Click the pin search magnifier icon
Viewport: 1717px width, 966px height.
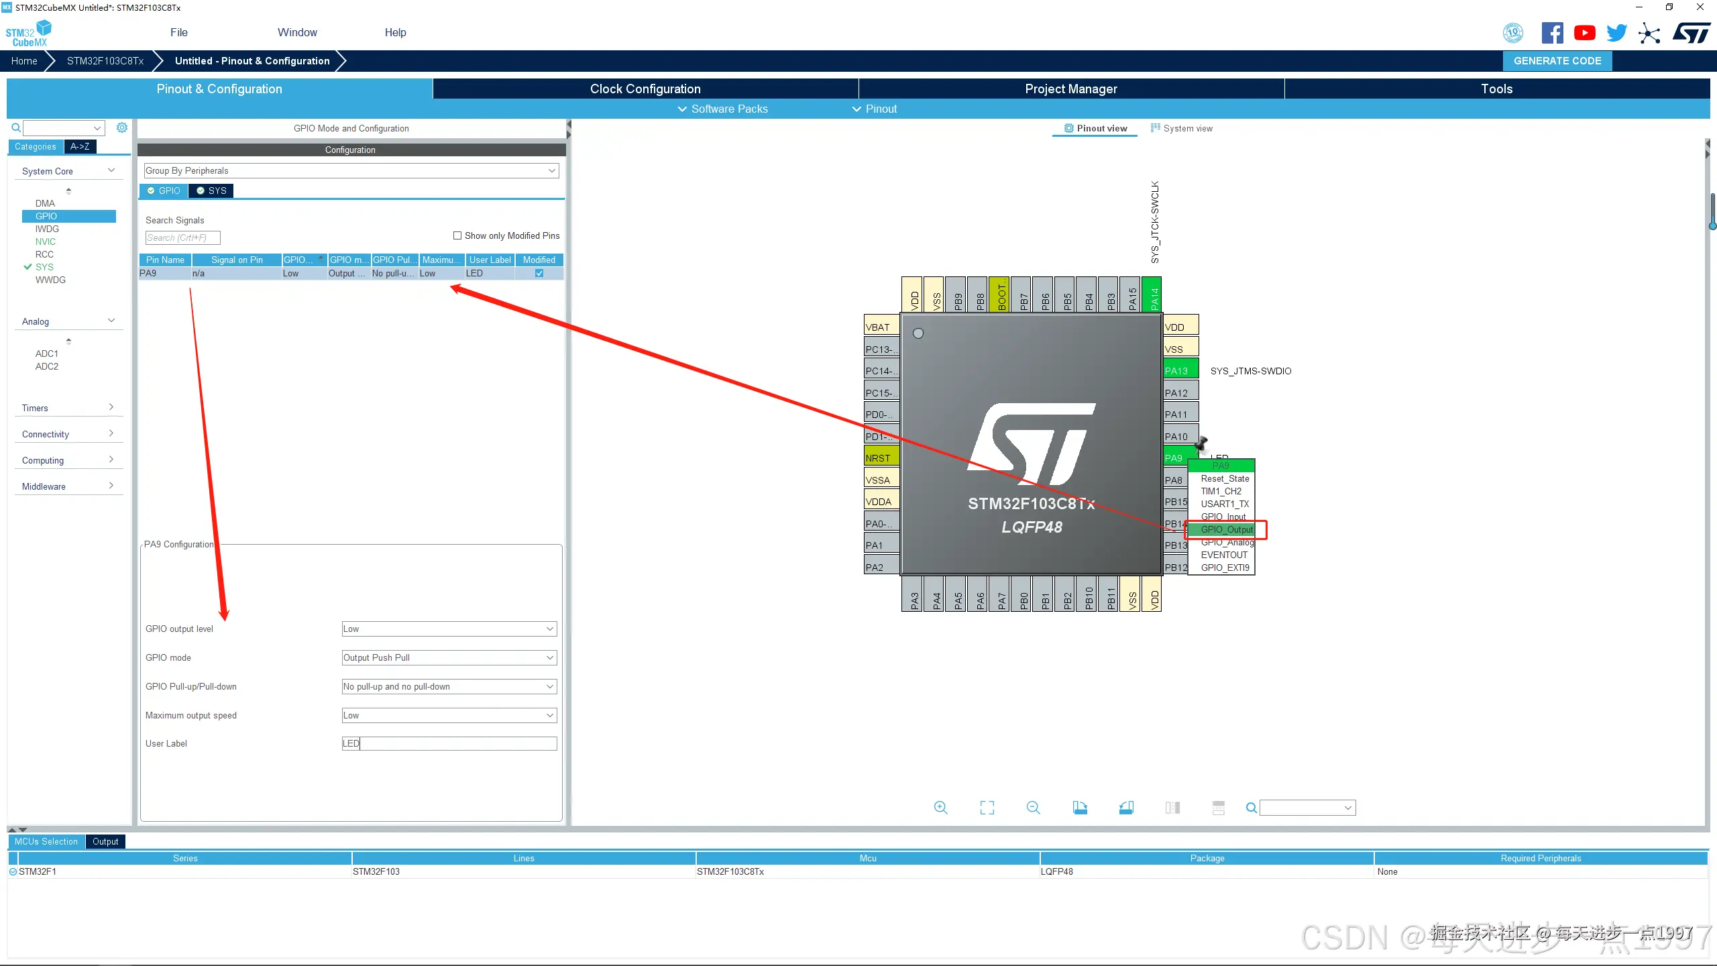[x=1252, y=808]
